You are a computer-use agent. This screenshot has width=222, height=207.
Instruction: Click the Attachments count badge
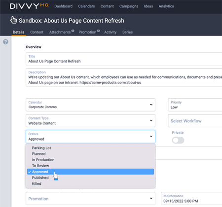(x=73, y=30)
